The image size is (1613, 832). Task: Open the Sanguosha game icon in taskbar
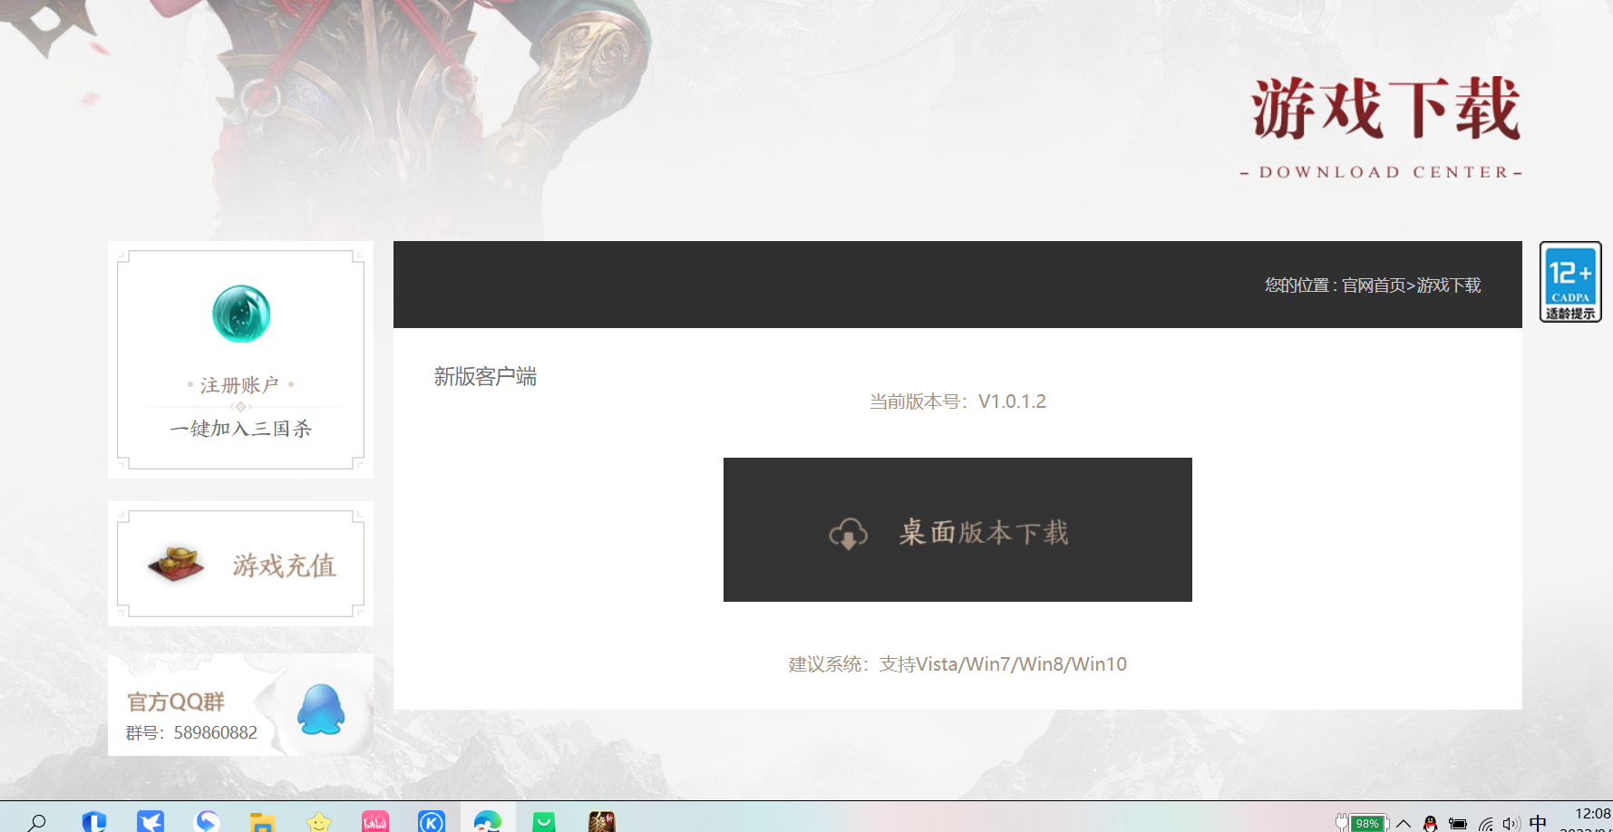602,822
